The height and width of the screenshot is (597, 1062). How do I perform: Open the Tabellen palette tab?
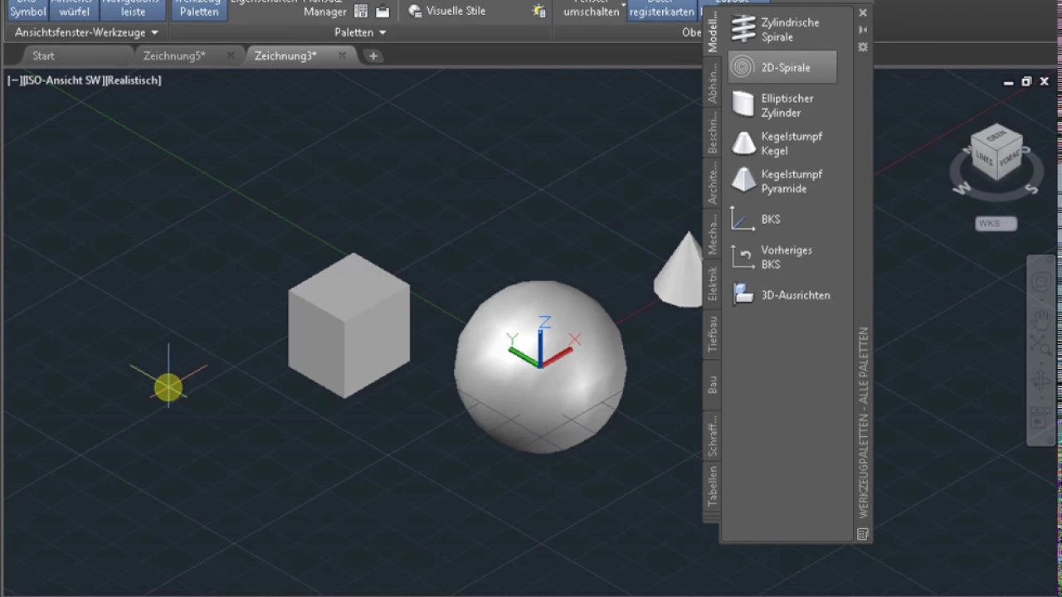coord(712,486)
